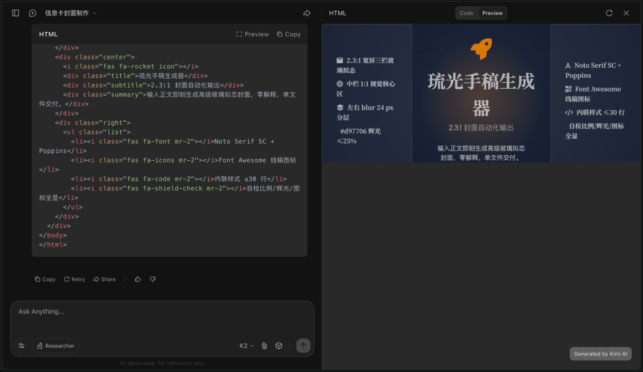Toggle the sidebar panel icon

click(15, 12)
